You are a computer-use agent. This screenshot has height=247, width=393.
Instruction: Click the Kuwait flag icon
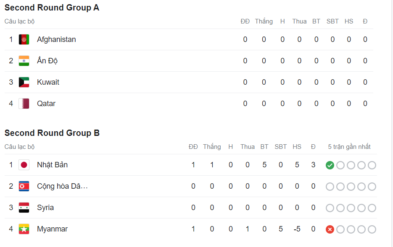(x=24, y=82)
